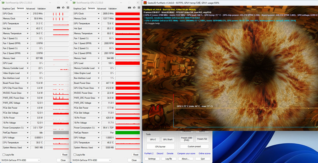Open PerfCap Reason dropdown in idle GPU-Z window
The width and height of the screenshot is (318, 163).
click(28, 133)
